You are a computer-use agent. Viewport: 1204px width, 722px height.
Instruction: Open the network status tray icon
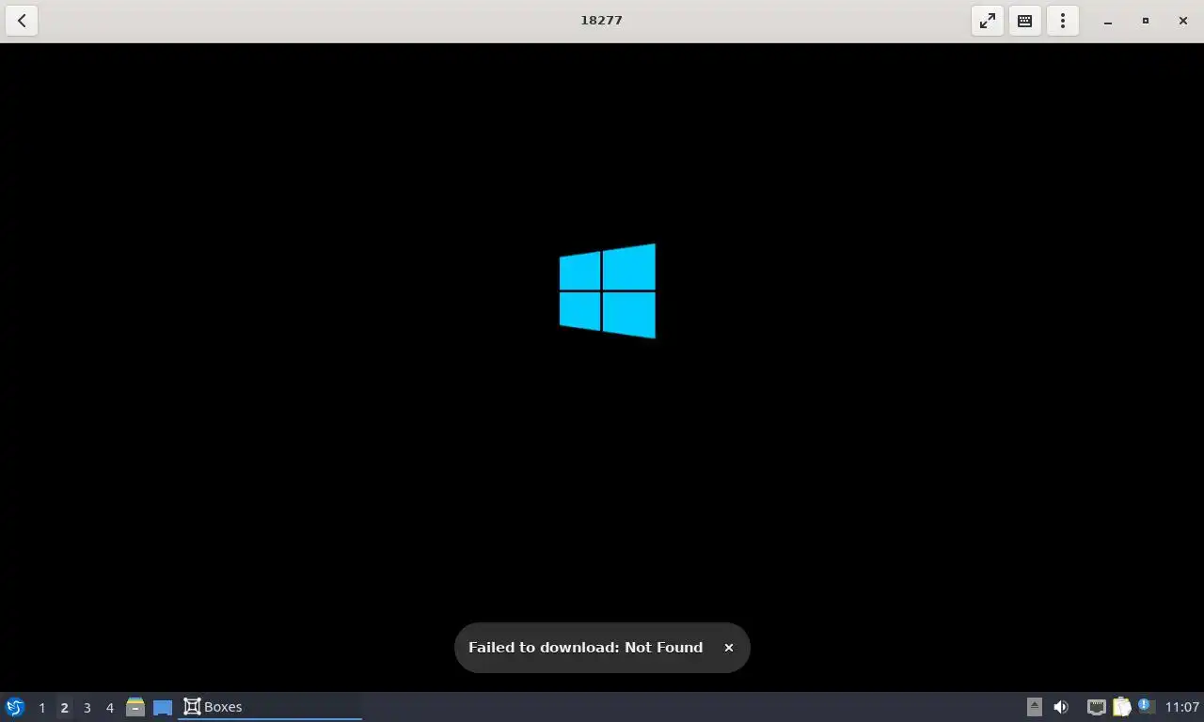point(1096,707)
